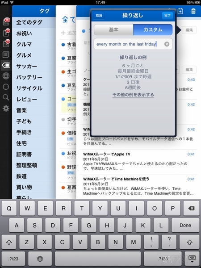Toggle the grey dot of 切手 task
Screen dimensions: 201x268
point(63,119)
